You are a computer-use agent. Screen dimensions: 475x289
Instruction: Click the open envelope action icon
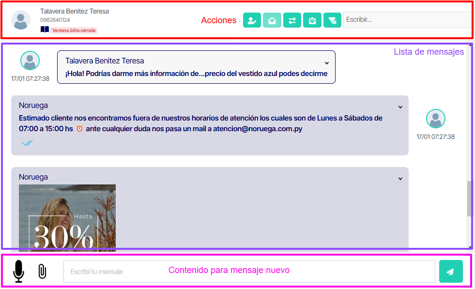272,20
